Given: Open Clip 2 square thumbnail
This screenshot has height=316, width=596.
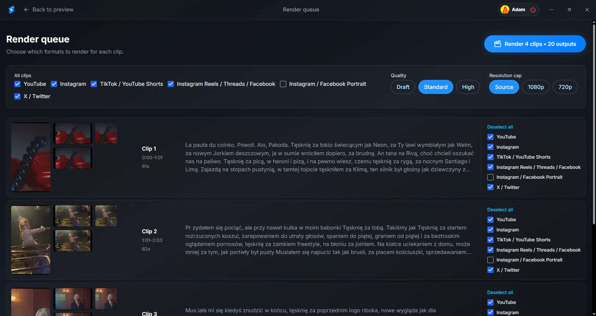Looking at the screenshot, I should (x=106, y=216).
